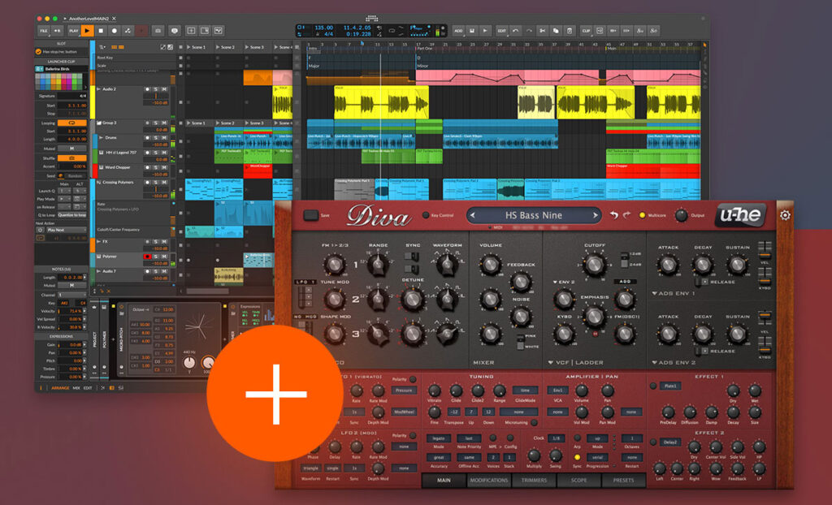Expand the Drums track arrow
The image size is (832, 505).
point(102,138)
